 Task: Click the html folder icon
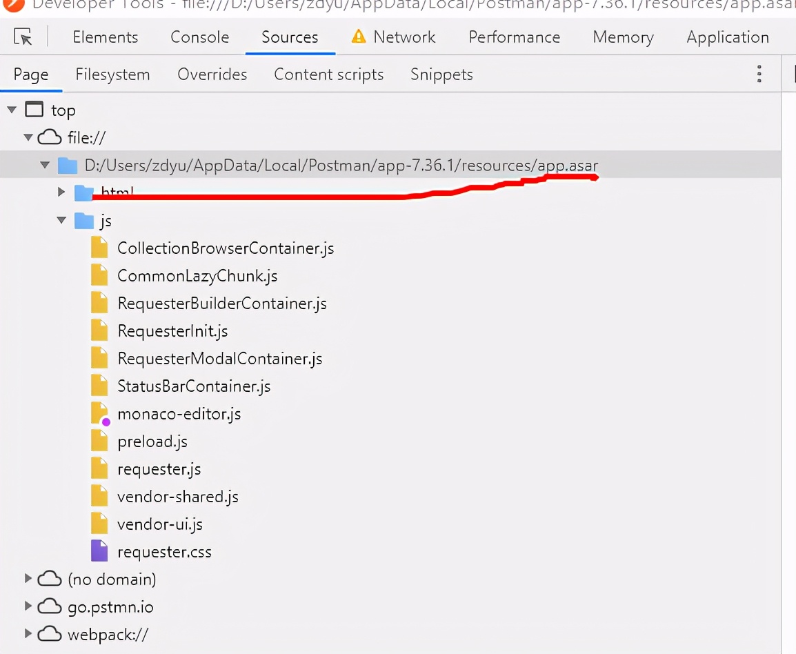pyautogui.click(x=83, y=192)
